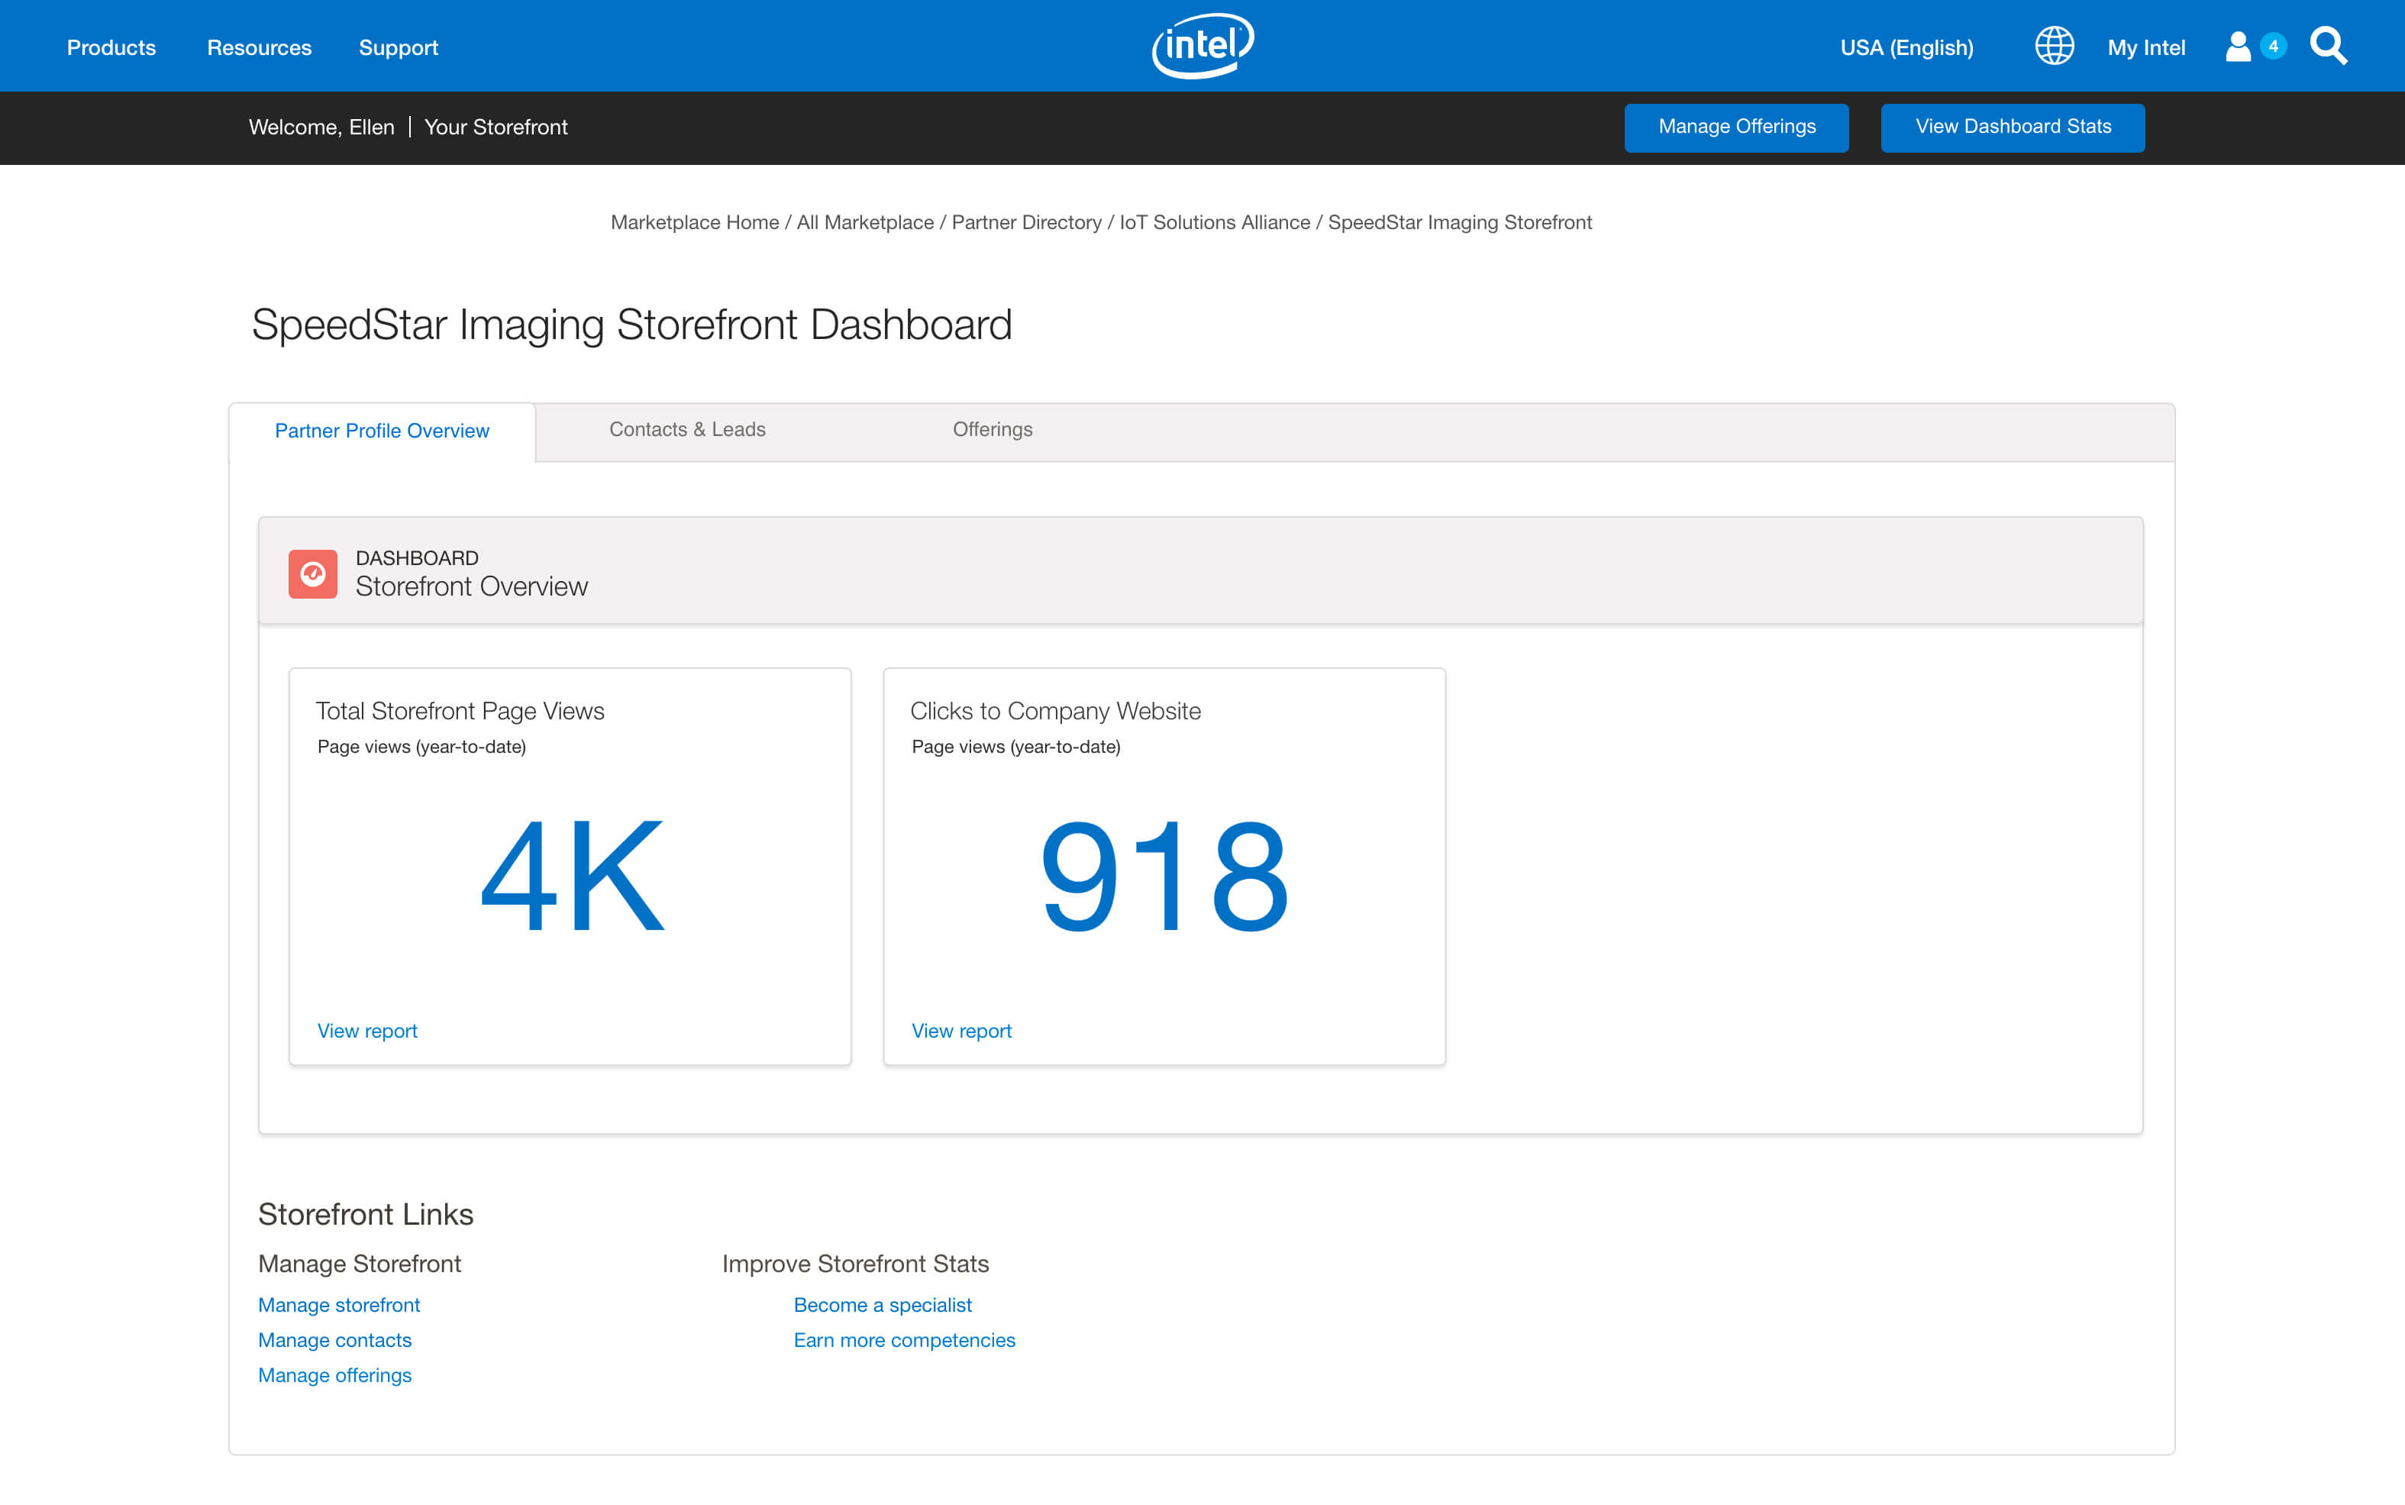
Task: Open the Earn more competencies link
Action: click(905, 1340)
